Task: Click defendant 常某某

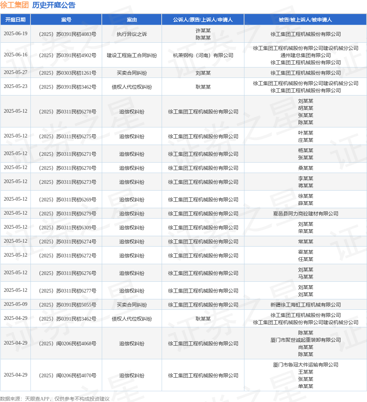Action: [306, 242]
